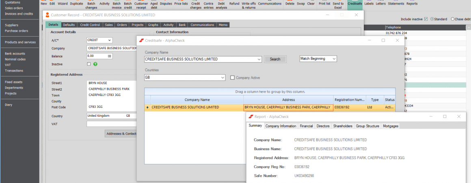Open Disputes in the toolbar
The image size is (471, 183).
click(x=166, y=4)
